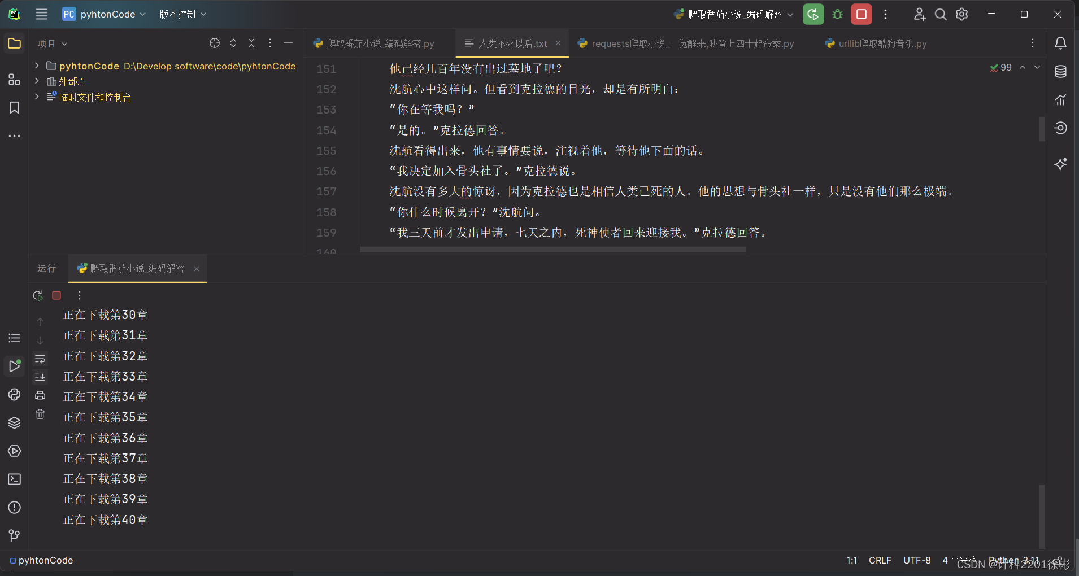The image size is (1079, 576).
Task: Click CRLF line separator in status bar
Action: tap(880, 560)
